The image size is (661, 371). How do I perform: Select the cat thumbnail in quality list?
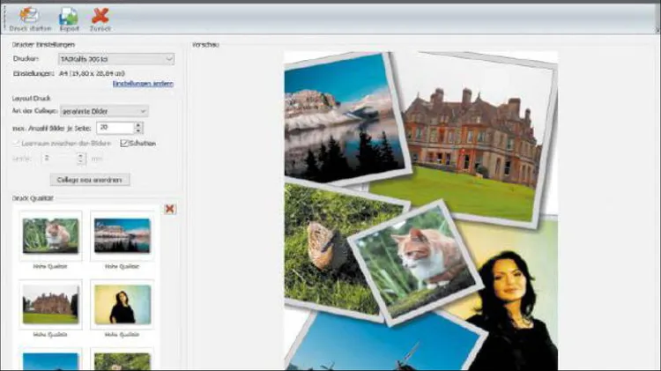(x=50, y=235)
